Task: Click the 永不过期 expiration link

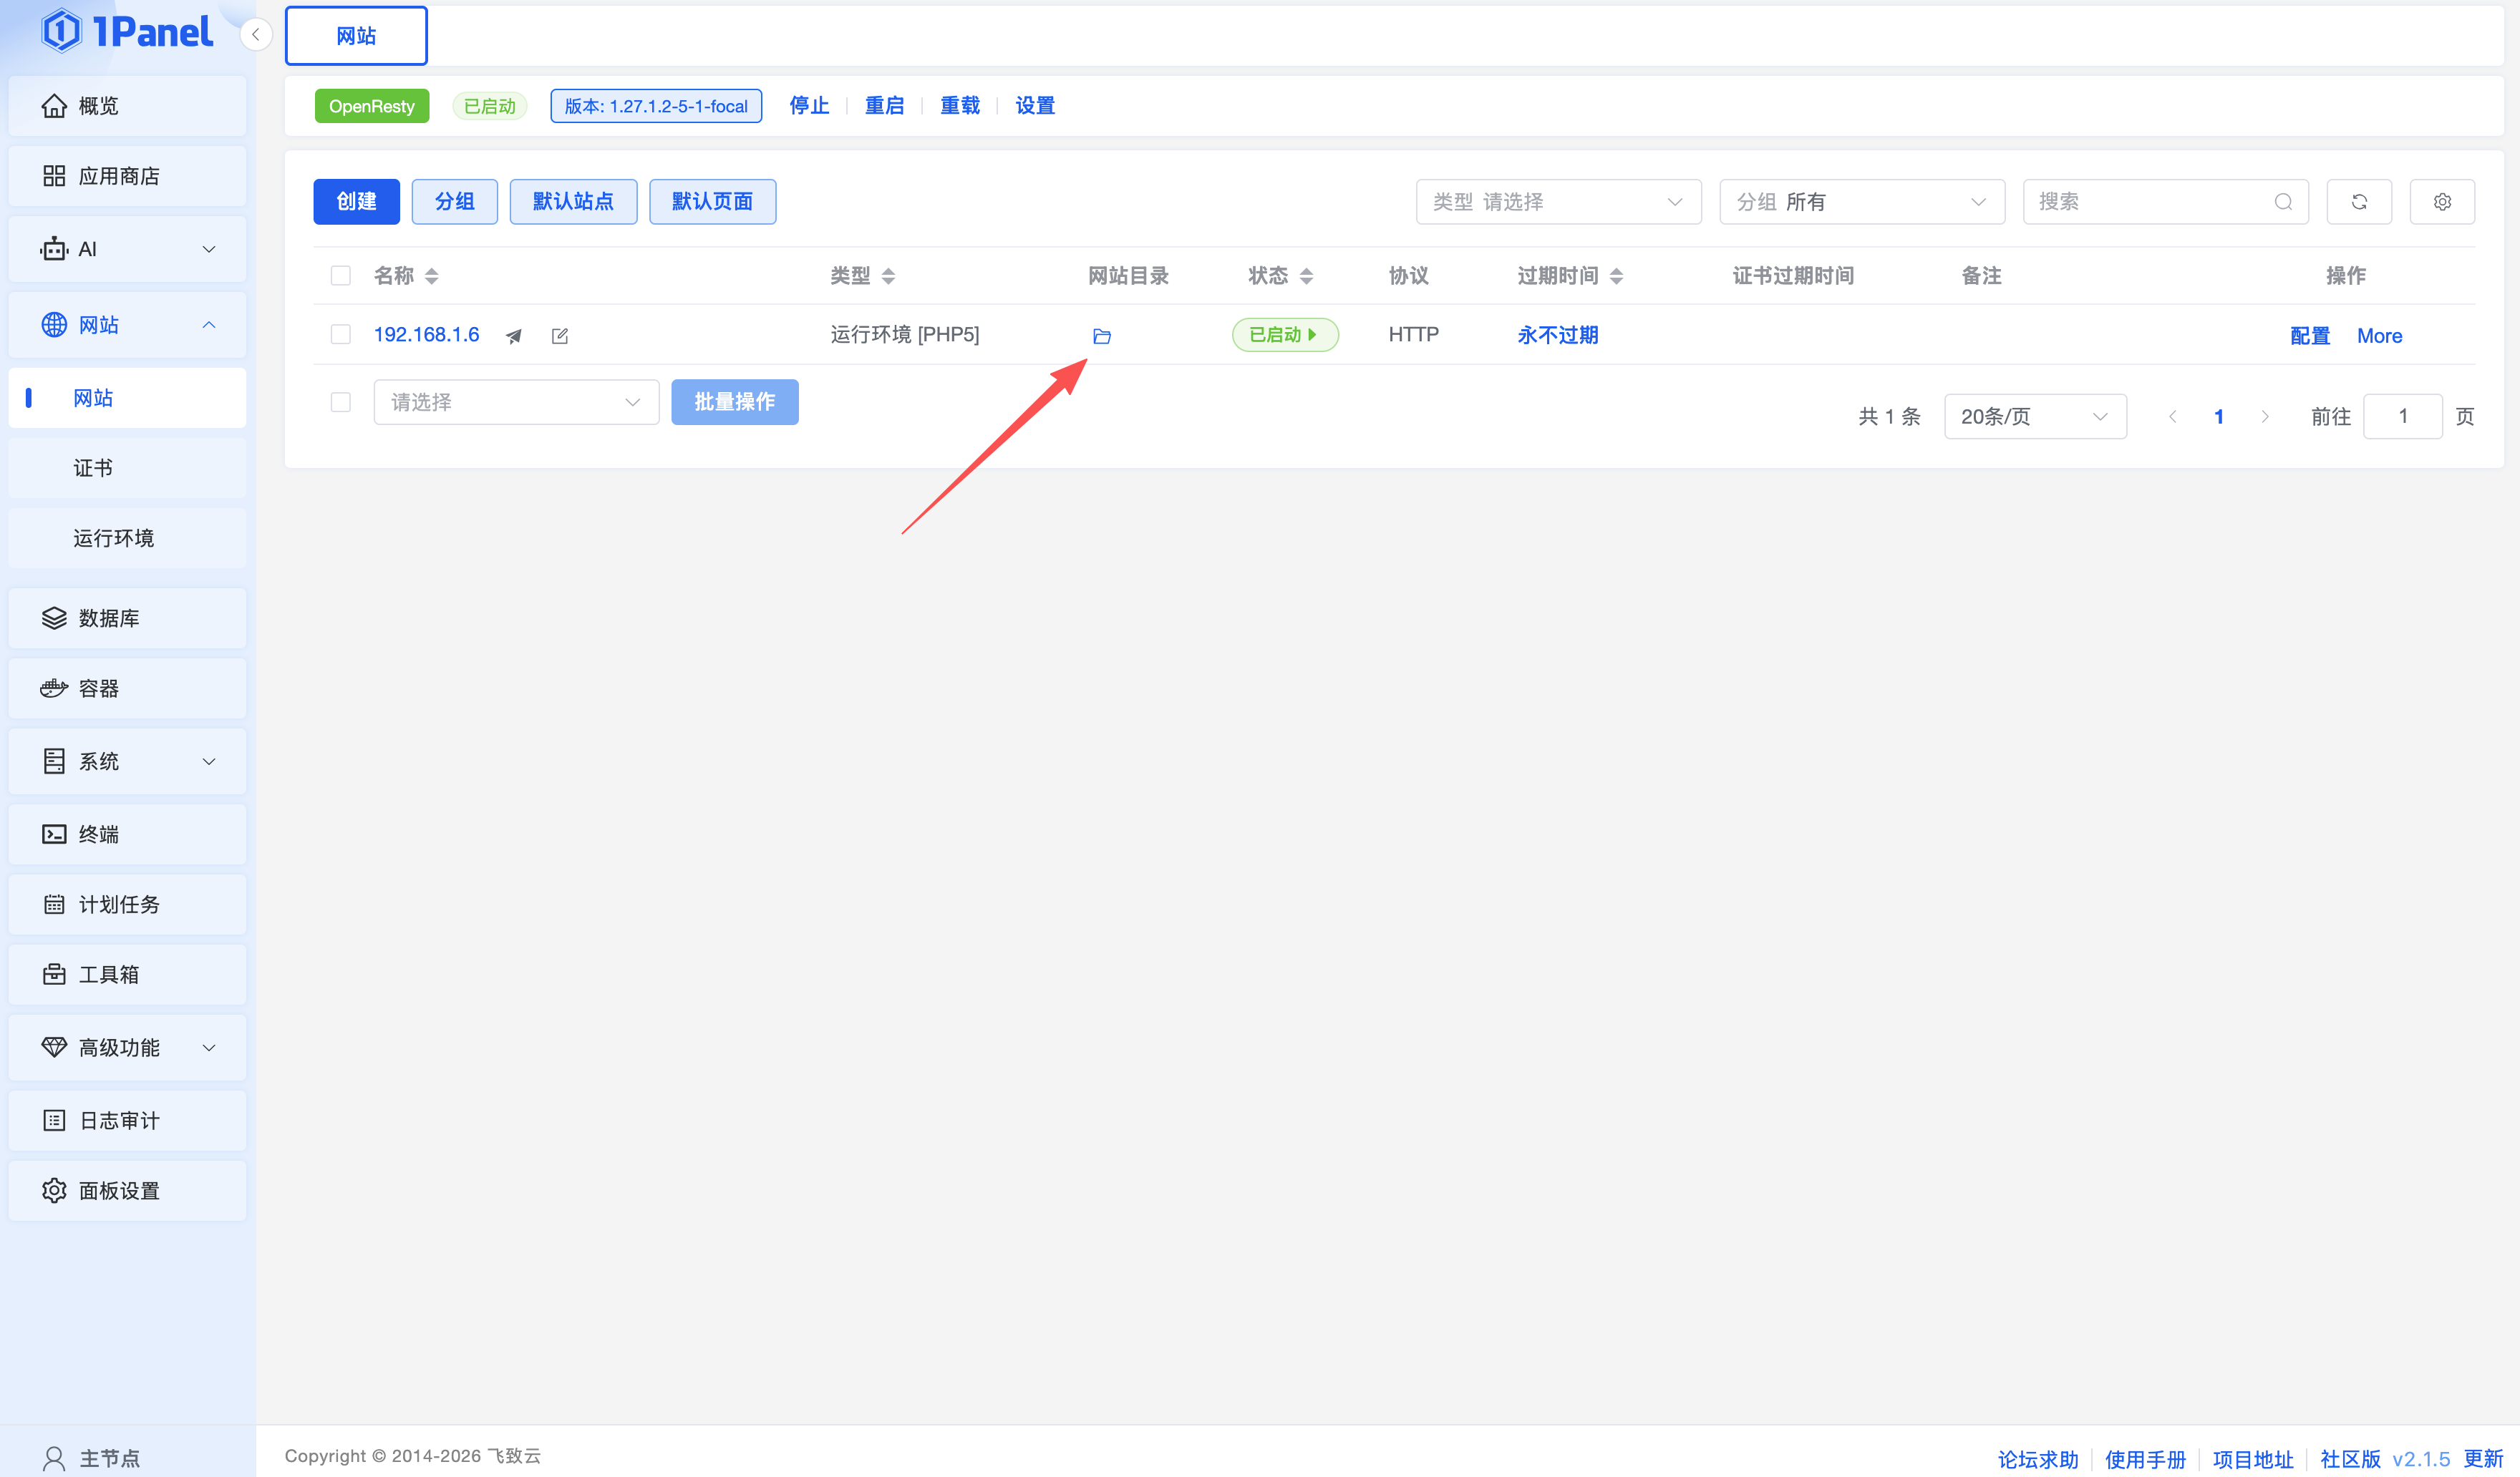Action: (x=1557, y=335)
